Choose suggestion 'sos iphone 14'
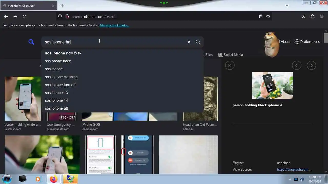Image resolution: width=328 pixels, height=184 pixels. point(122,100)
